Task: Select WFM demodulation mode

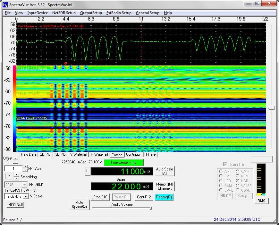Action: (x=237, y=171)
